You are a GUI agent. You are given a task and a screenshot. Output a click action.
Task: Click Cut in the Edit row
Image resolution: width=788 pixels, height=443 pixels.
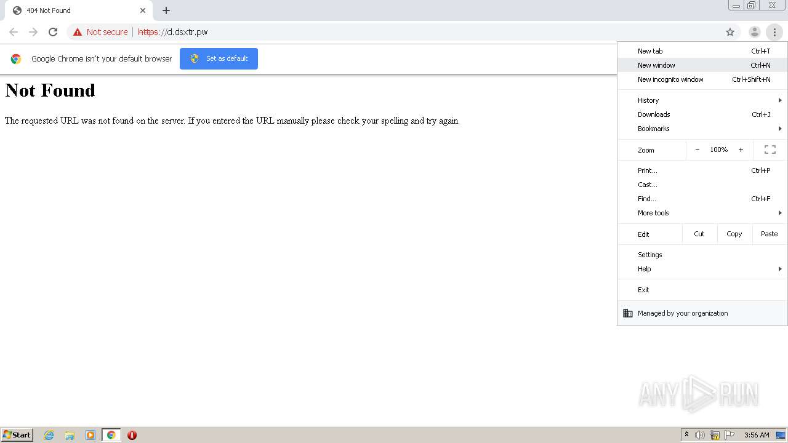tap(699, 234)
